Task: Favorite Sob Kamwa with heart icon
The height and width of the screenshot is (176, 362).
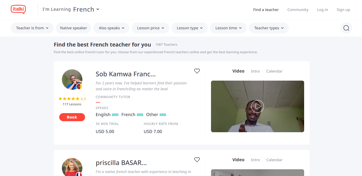Action: pos(197,71)
